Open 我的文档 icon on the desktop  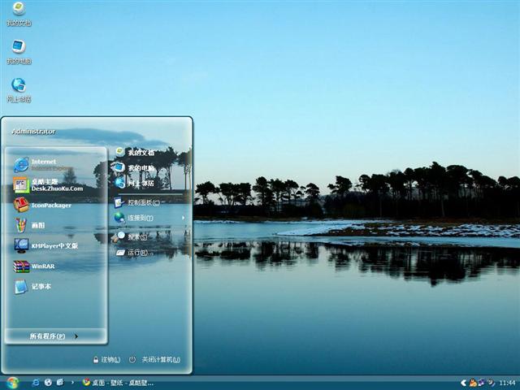pos(19,14)
